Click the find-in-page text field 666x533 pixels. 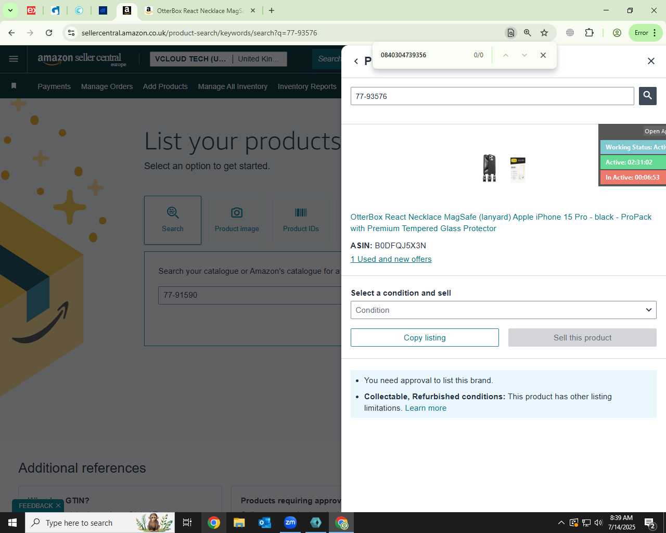click(421, 55)
